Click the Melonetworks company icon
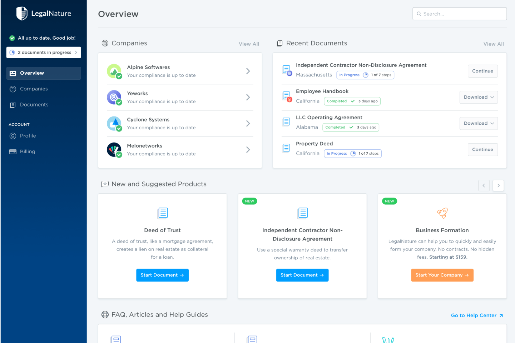Image resolution: width=515 pixels, height=343 pixels. click(114, 150)
